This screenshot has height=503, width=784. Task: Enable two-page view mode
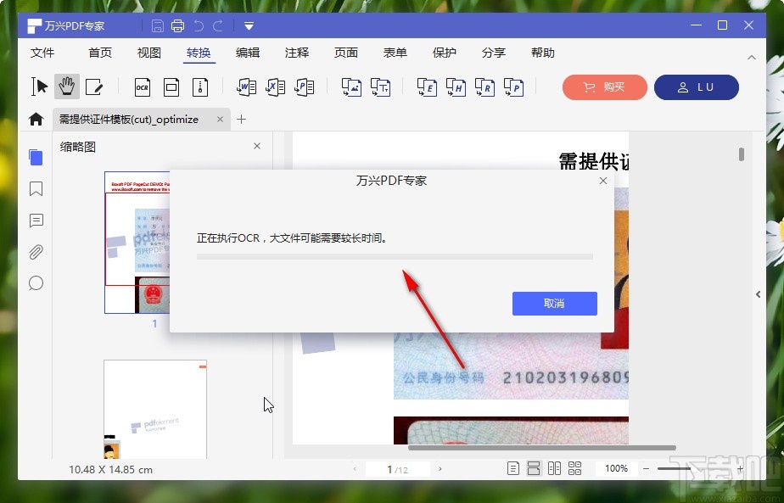(554, 467)
